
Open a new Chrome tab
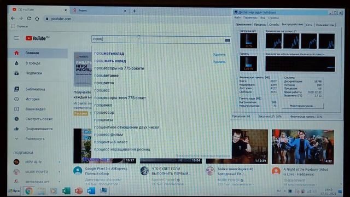[x=135, y=11]
